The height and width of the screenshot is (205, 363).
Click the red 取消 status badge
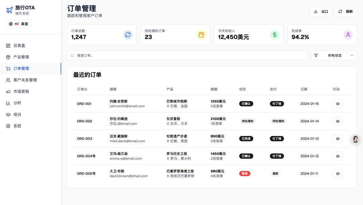pos(244,174)
